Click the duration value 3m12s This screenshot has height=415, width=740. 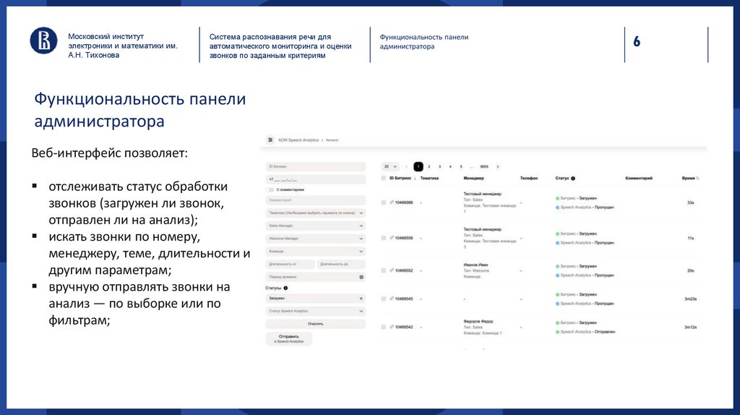click(x=690, y=328)
